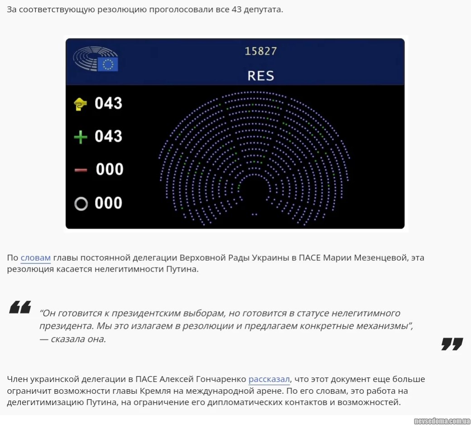Click the nevsedoma.com.ua watermark

pyautogui.click(x=442, y=420)
